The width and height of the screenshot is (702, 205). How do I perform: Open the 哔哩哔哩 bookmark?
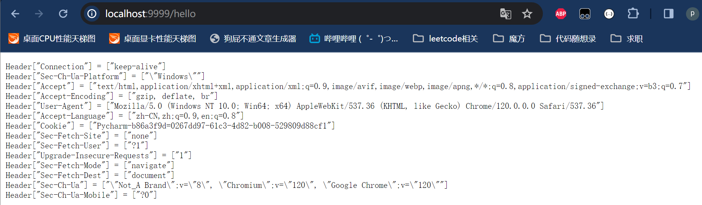354,38
